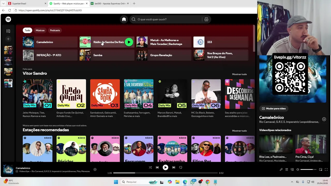Click Mostrar tudo for Vitor Sandro section
This screenshot has height=186, width=331.
239,74
